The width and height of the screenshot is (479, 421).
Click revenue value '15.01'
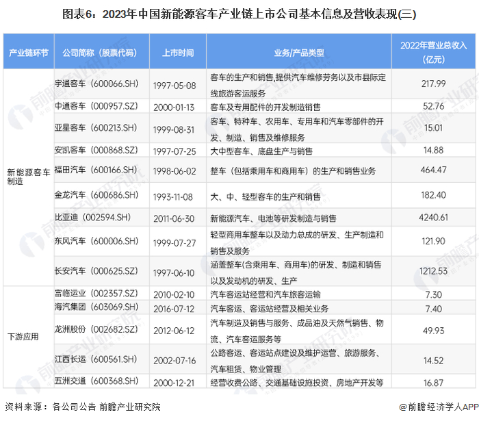click(x=433, y=128)
